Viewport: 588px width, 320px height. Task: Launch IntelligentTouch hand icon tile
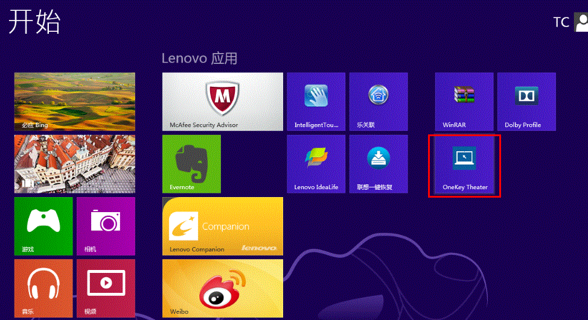point(316,101)
